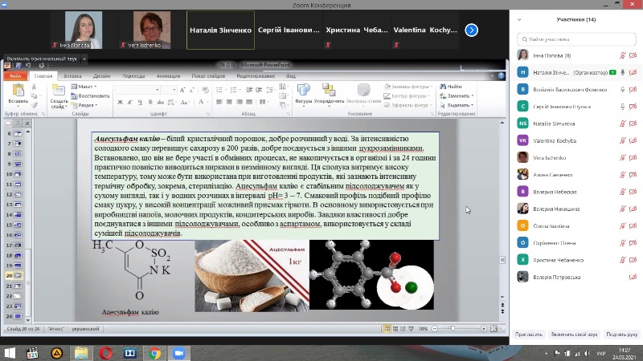Expand the Выделить dropdown
Viewport: 643px width, 361px height.
pos(458,104)
